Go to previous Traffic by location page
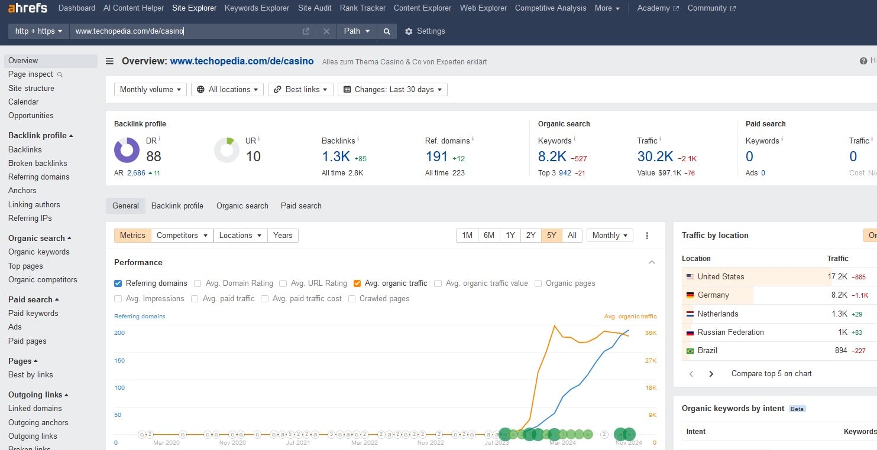Screen dimensions: 877x450 (x=691, y=374)
